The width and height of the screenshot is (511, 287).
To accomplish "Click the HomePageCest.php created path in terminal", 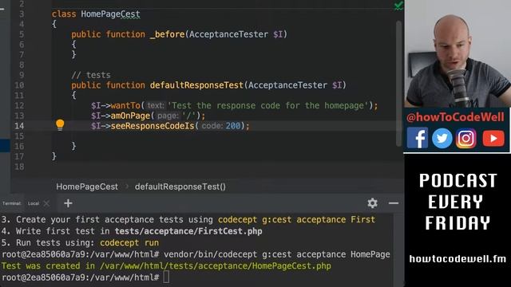I will (216, 265).
